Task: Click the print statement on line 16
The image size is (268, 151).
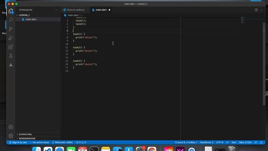Action: [x=86, y=64]
